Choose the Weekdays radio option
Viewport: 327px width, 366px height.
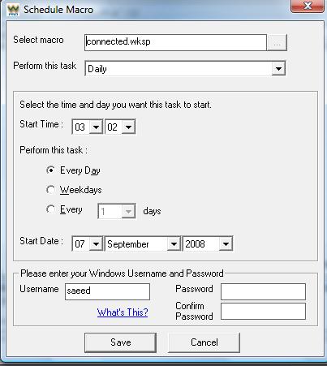tap(50, 190)
